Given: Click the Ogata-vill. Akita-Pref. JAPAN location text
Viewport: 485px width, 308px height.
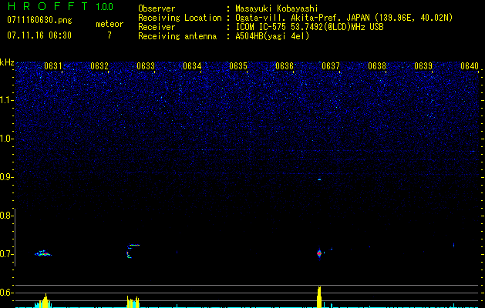Looking at the screenshot, I should click(344, 18).
